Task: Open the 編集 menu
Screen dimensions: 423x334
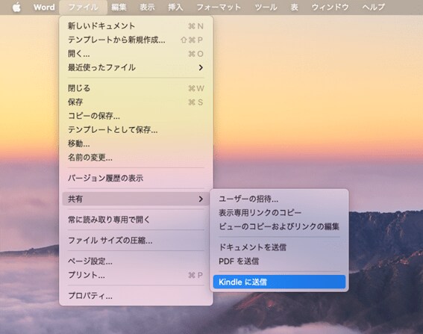Action: click(x=119, y=7)
